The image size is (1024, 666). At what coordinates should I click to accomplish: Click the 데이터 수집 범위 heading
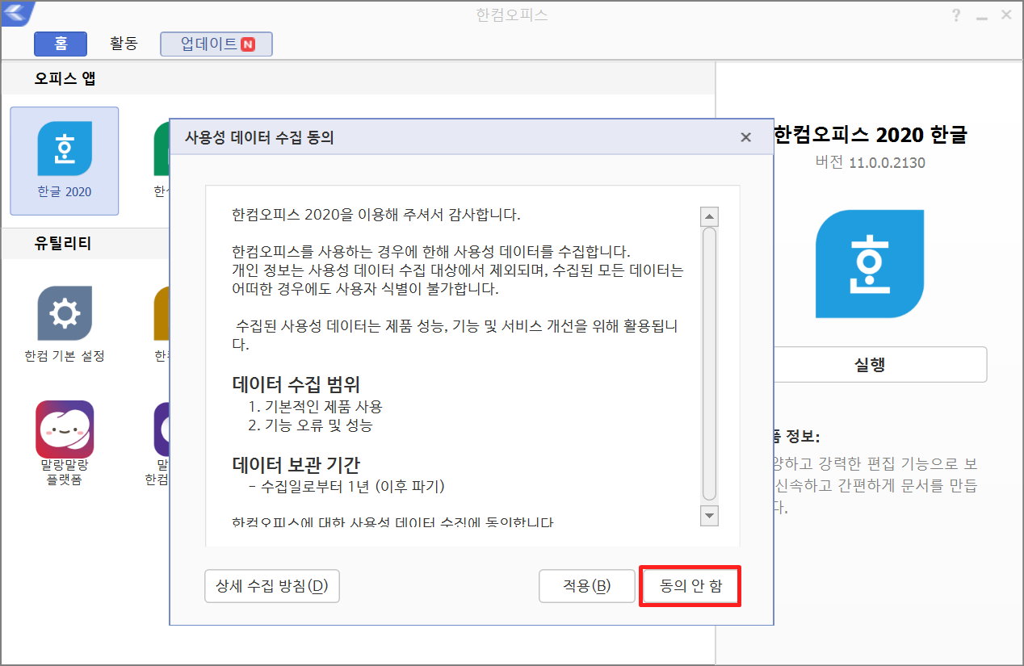pyautogui.click(x=296, y=384)
